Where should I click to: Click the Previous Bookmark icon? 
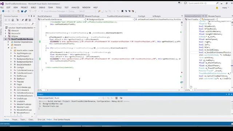pos(126,11)
